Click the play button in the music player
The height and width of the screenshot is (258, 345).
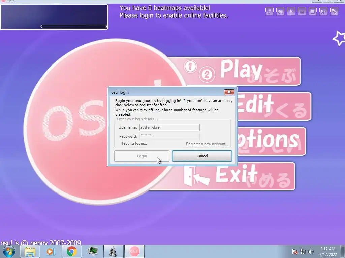pyautogui.click(x=291, y=12)
